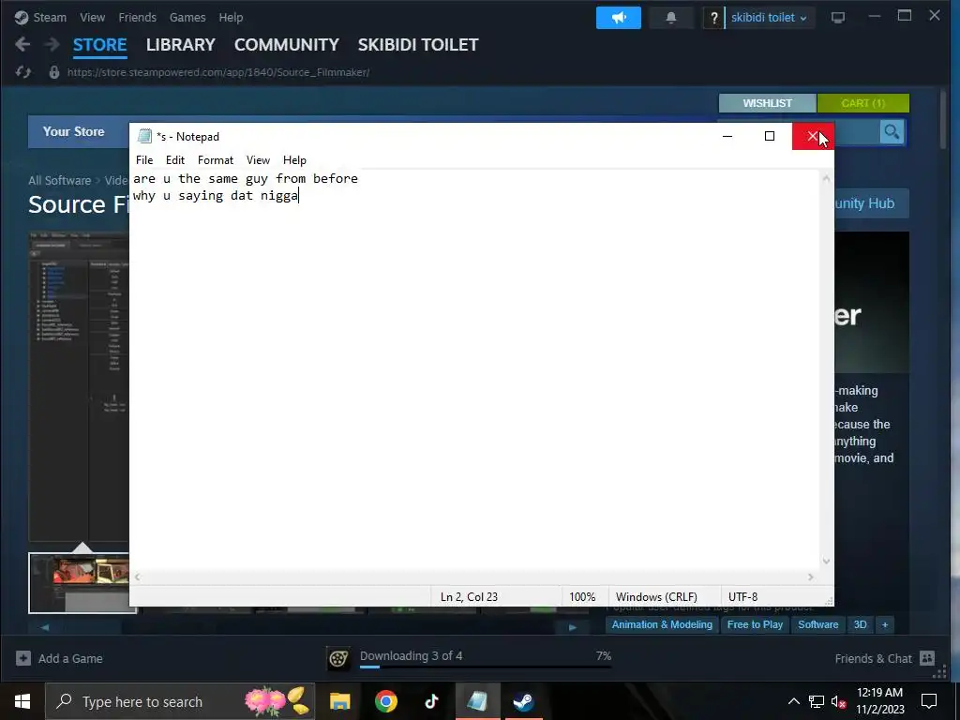Select the Notepad taskbar icon

(477, 701)
